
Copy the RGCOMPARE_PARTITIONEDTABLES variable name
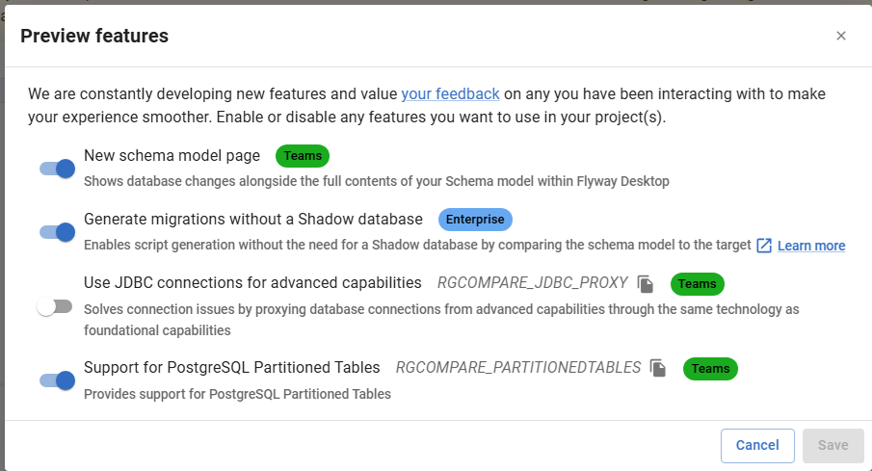658,368
